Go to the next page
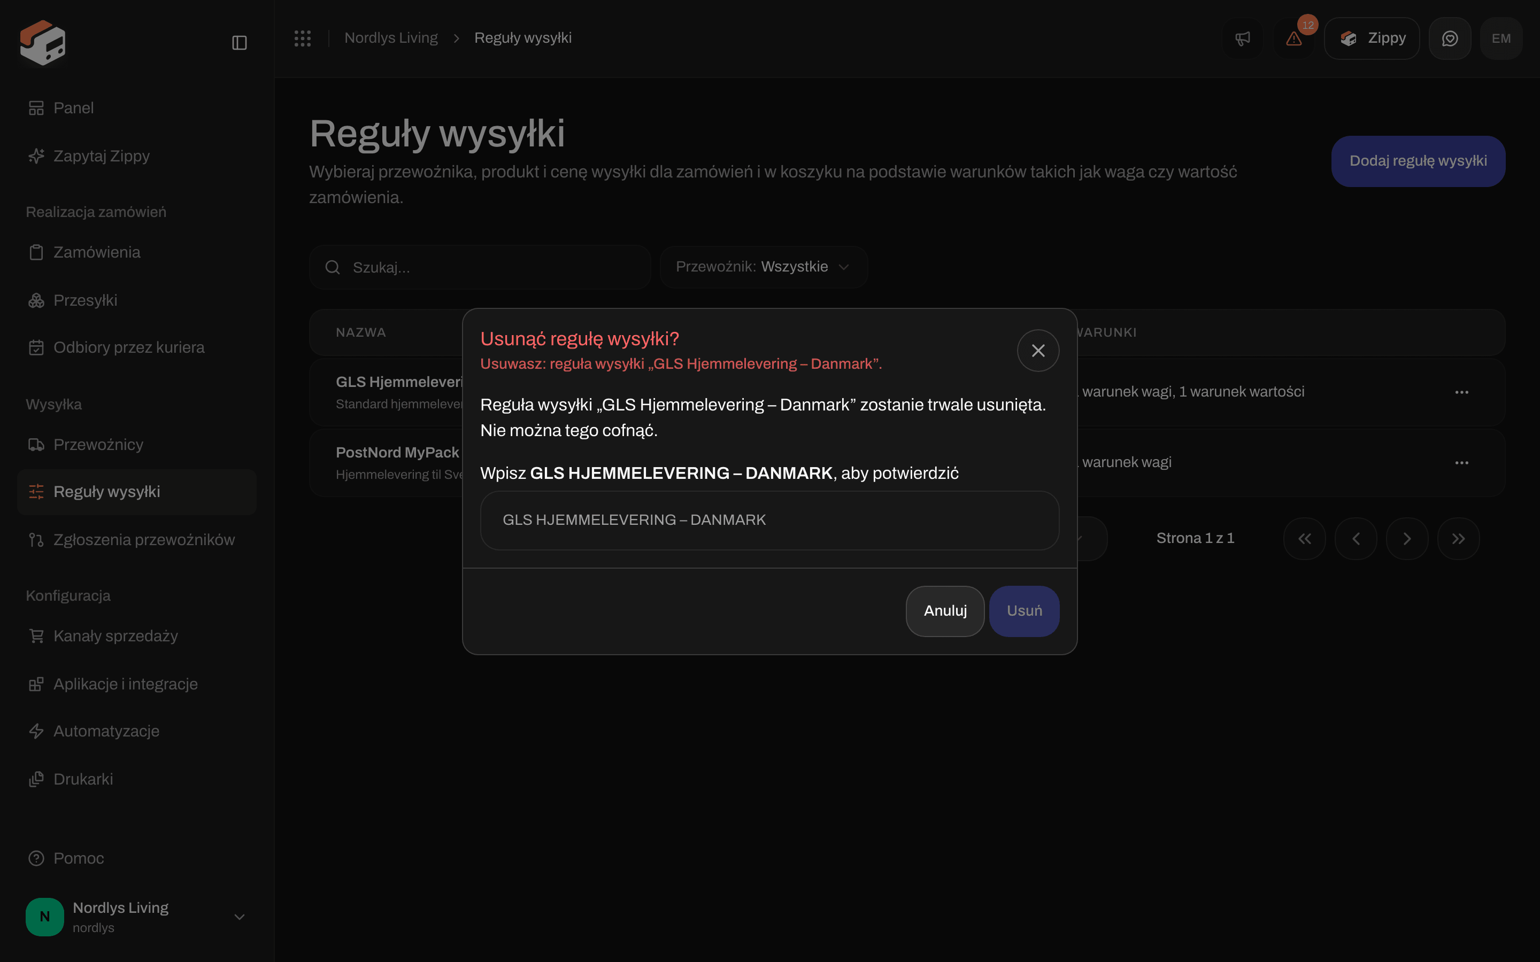The height and width of the screenshot is (962, 1540). (1407, 539)
